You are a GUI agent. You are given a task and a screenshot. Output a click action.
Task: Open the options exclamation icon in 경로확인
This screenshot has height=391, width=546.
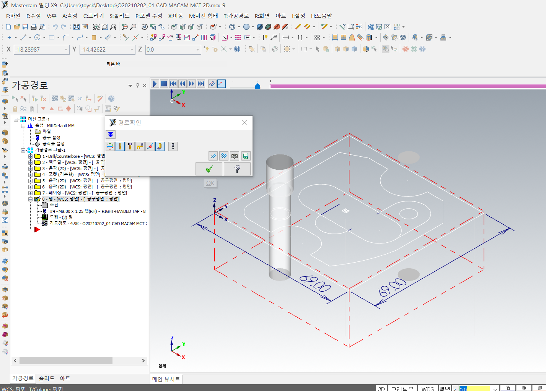173,146
